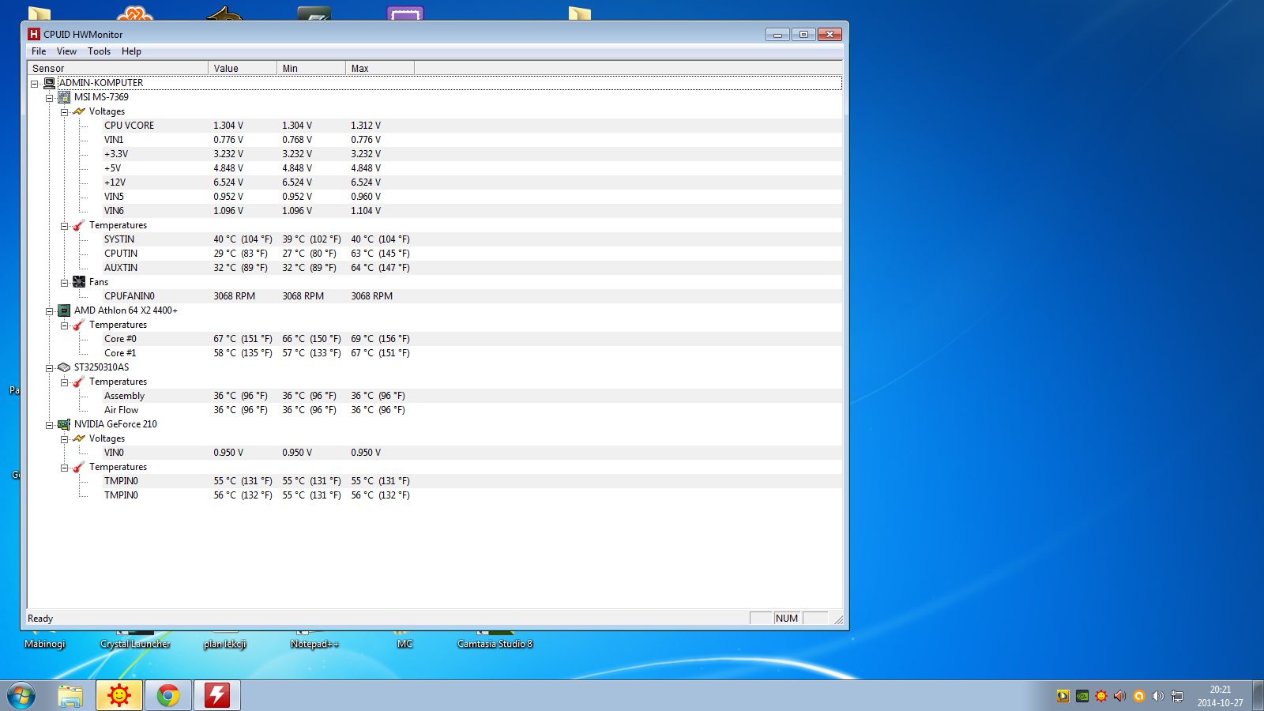Open the network connection tray icon
The width and height of the screenshot is (1264, 711).
(x=1177, y=696)
